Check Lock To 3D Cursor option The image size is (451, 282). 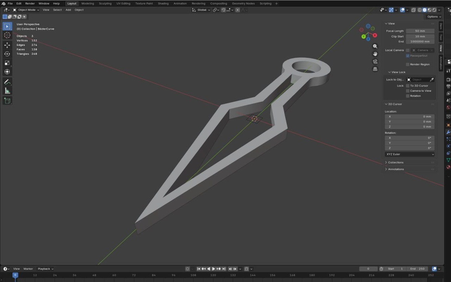tap(408, 86)
